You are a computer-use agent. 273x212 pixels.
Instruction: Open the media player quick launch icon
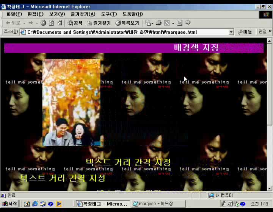pos(58,204)
